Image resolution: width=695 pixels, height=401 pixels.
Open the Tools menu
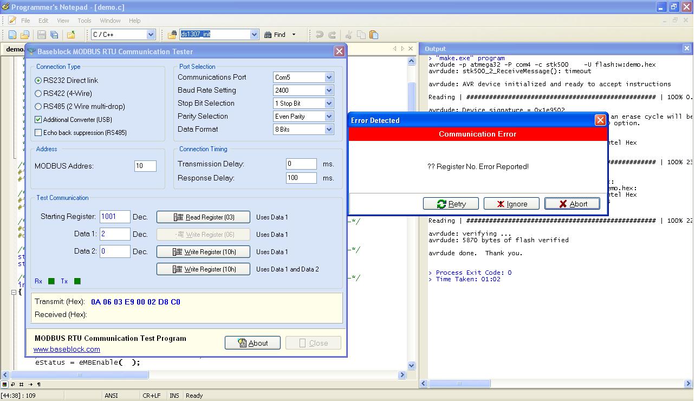click(85, 21)
